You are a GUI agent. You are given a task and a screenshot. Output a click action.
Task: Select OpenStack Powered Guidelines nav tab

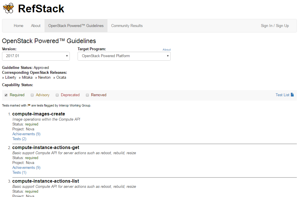[x=76, y=26]
